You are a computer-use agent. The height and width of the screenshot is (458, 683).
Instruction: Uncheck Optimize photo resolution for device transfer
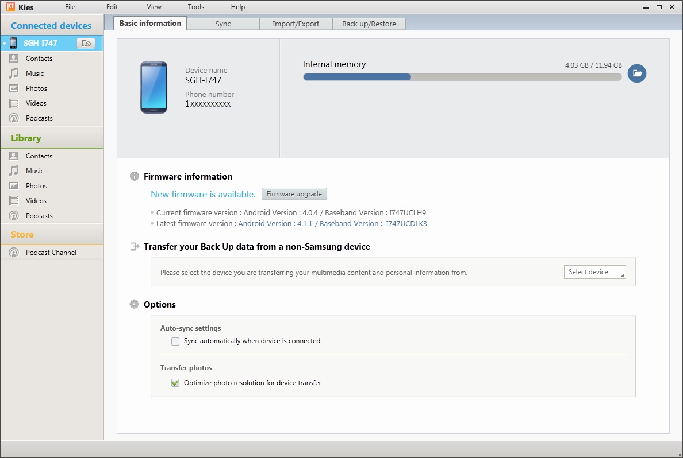point(175,383)
